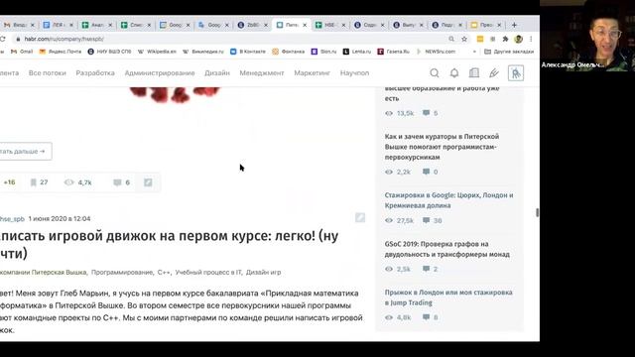Screen dimensions: 635x357
Task: Select the Все потоки menu item
Action: (48, 73)
